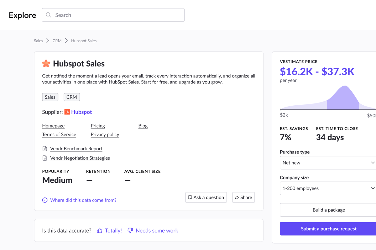Click the Sales category tag
The image size is (376, 250).
(x=50, y=97)
